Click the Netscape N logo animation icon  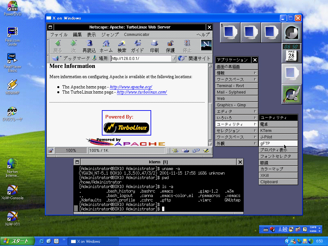[206, 45]
